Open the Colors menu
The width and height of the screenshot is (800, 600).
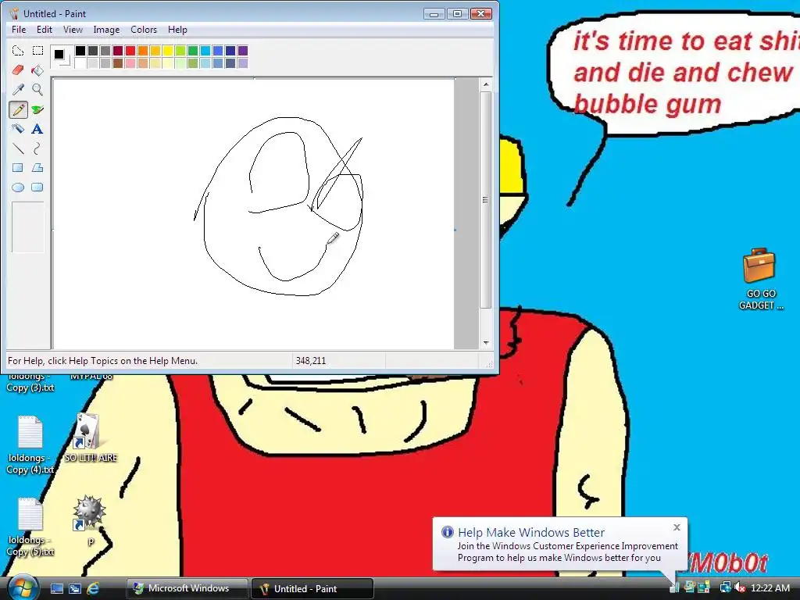click(144, 30)
